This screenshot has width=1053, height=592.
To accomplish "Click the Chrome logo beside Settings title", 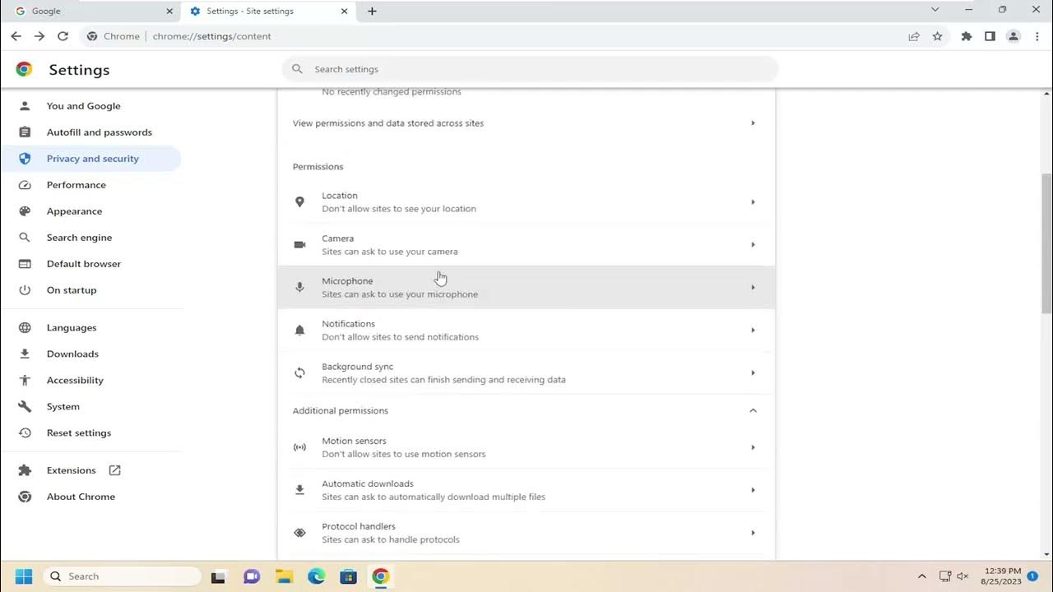I will (x=25, y=70).
